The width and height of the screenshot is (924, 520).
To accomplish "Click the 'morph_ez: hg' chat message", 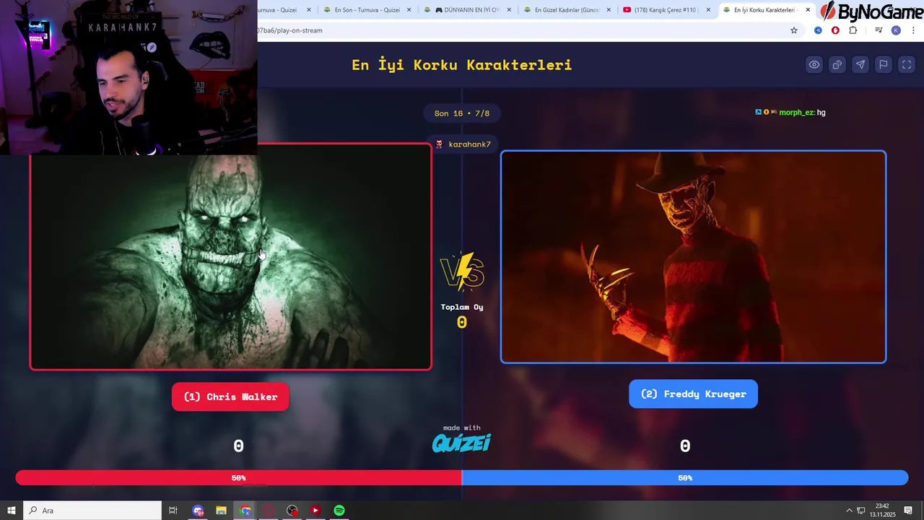I will tap(790, 113).
